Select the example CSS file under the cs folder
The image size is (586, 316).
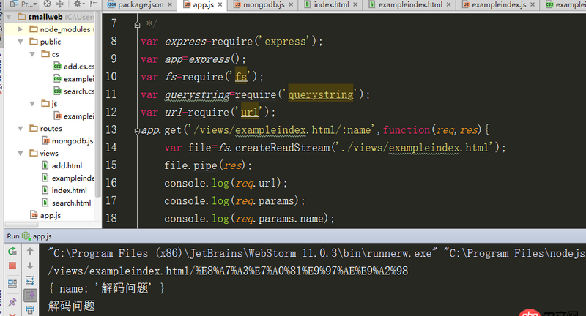[x=74, y=79]
